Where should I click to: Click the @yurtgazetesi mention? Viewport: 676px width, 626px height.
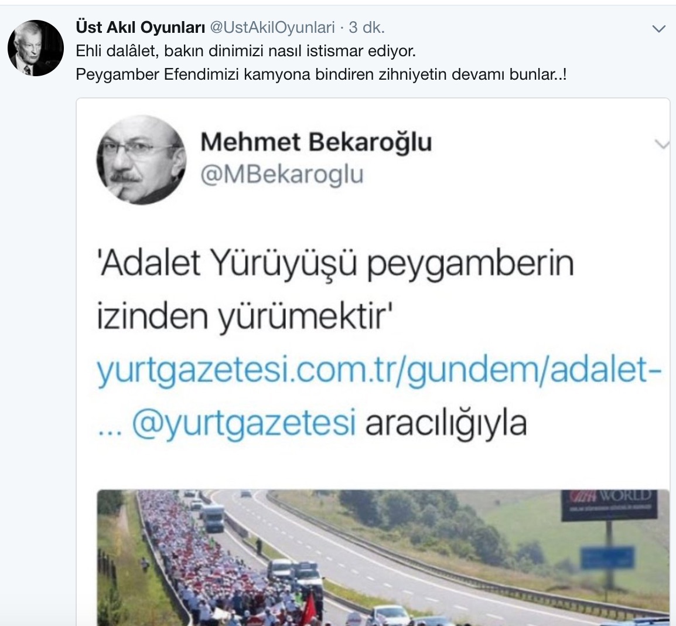(x=244, y=424)
